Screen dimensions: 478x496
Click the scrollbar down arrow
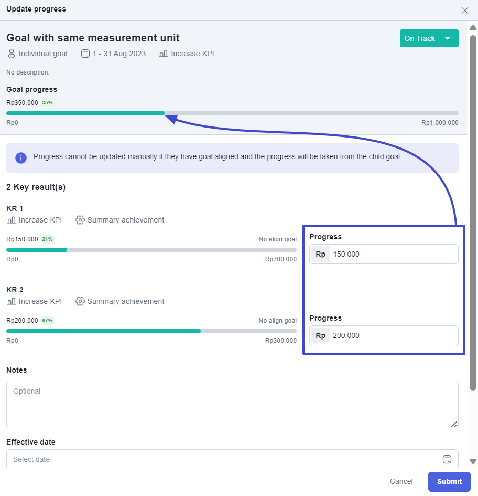pos(473,461)
